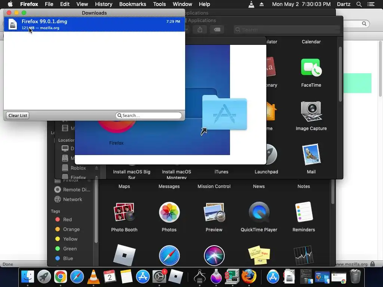Open the History menu
Screen dimensions: 383x287
click(x=104, y=4)
